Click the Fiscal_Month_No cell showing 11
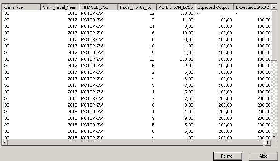Image resolution: width=280 pixels, height=161 pixels. coord(152,26)
